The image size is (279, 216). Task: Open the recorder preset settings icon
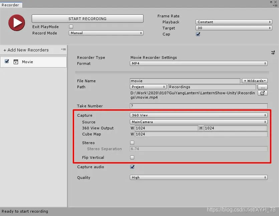pos(273,52)
